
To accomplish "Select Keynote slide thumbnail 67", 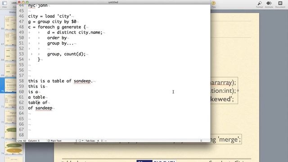I will [11, 39].
